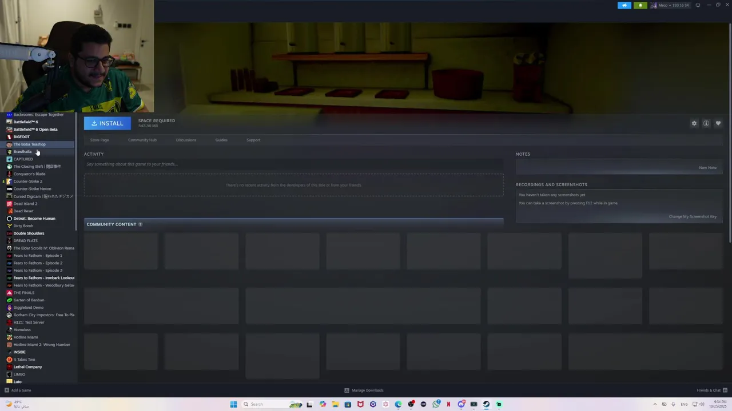Click the blue announcements megaphone icon

(x=624, y=5)
